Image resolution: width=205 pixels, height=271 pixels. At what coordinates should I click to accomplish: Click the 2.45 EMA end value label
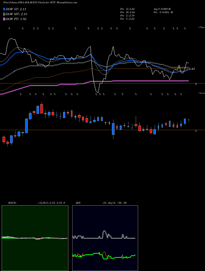click(192, 69)
